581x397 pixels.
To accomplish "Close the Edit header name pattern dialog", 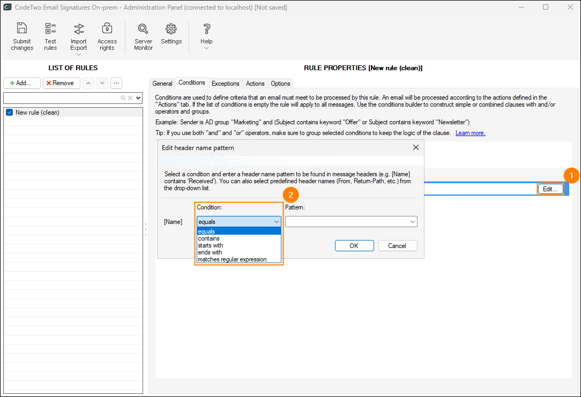I will [x=415, y=147].
